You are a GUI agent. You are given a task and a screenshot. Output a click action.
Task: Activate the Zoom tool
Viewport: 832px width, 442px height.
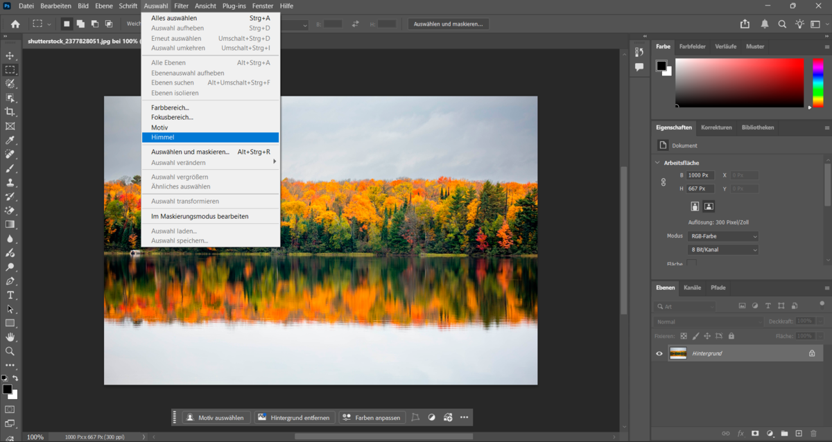click(10, 351)
